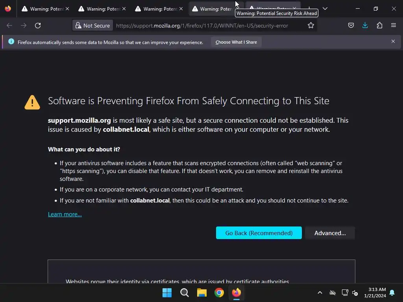Restore down the Firefox window
Viewport: 403px width, 302px height.
click(x=376, y=9)
